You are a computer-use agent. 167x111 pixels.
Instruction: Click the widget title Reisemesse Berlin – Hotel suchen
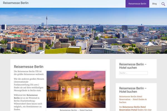click(x=133, y=66)
